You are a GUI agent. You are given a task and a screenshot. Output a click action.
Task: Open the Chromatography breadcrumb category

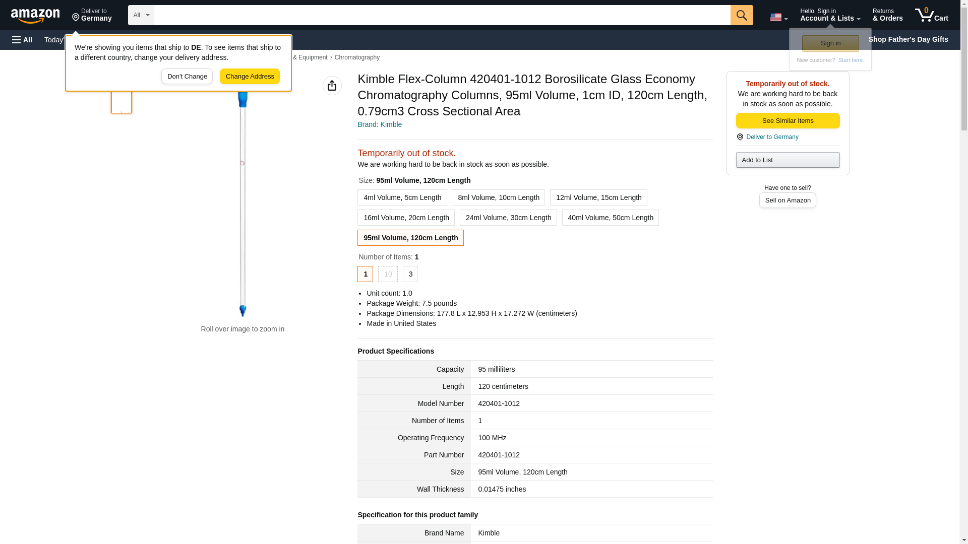[x=357, y=57]
